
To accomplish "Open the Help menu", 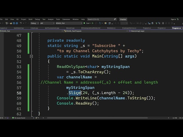I will tap(83, 19).
